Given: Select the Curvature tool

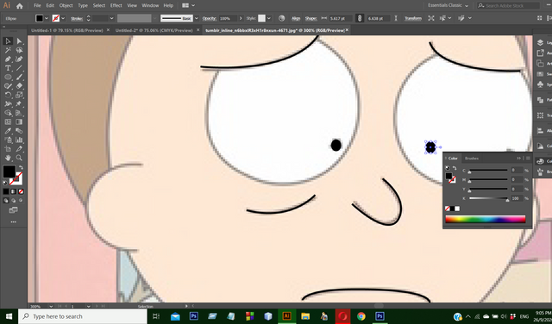Looking at the screenshot, I should pos(19,59).
